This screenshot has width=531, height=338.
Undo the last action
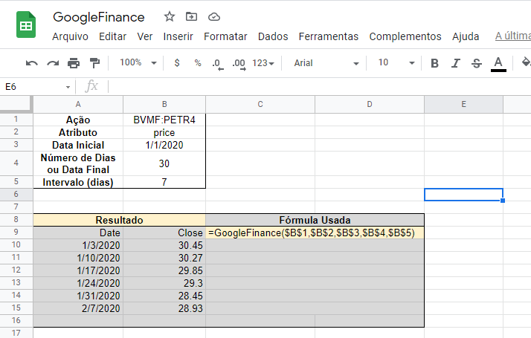[31, 63]
